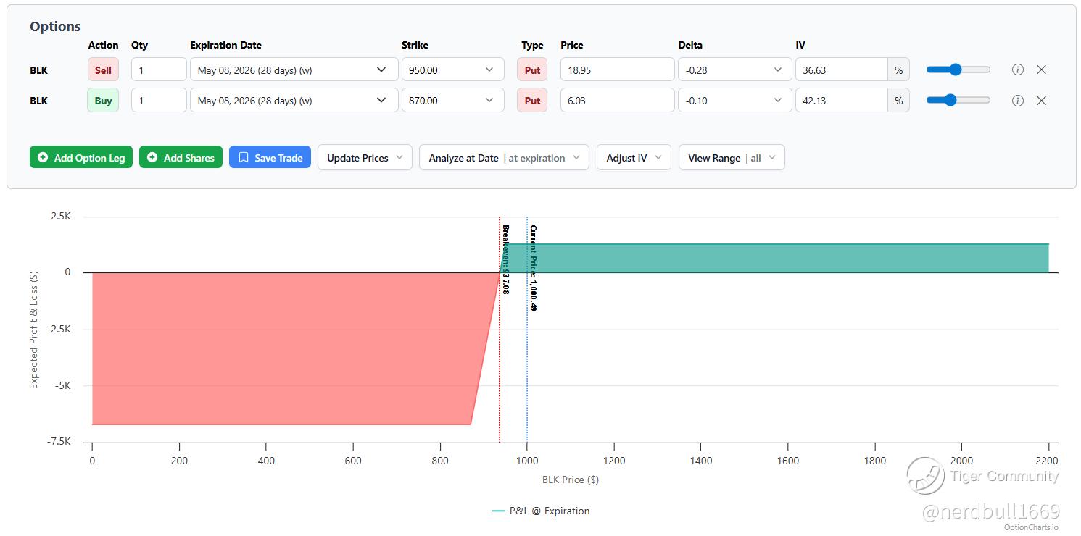Toggle Put type on the 870.00 leg
This screenshot has height=536, width=1081.
532,101
